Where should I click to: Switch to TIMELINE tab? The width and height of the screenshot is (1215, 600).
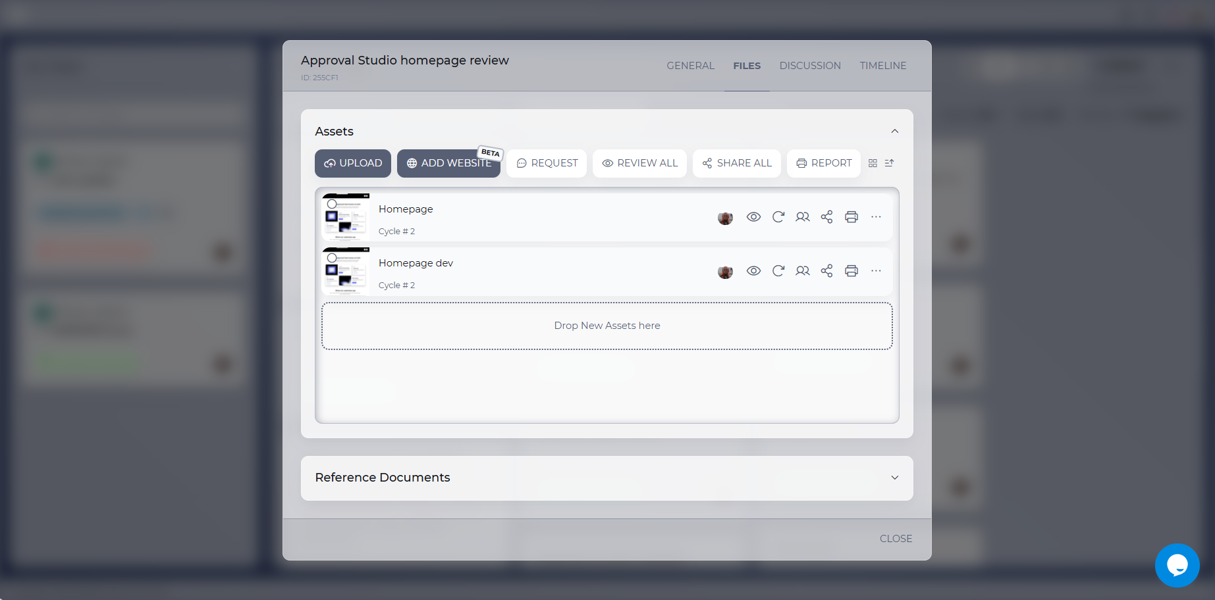[883, 66]
